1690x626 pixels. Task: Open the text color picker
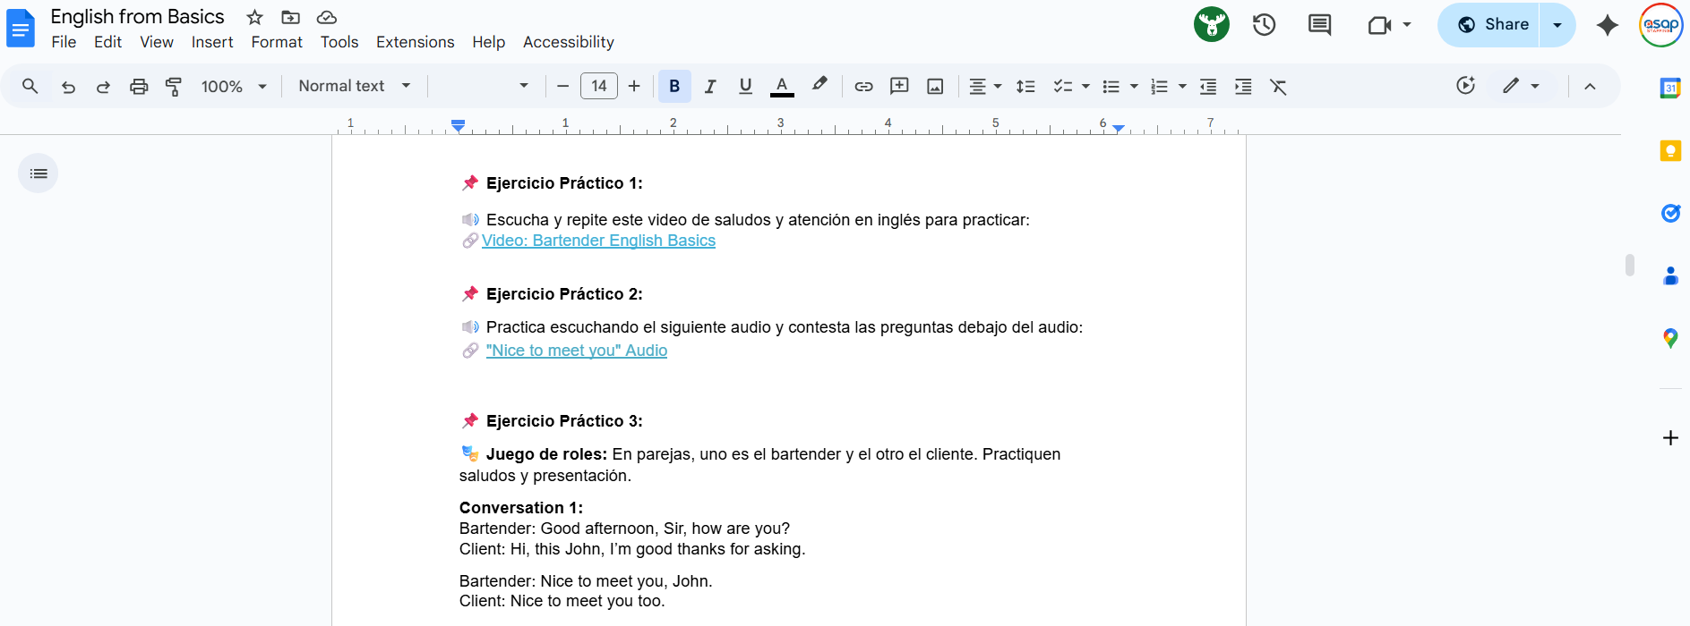click(782, 87)
